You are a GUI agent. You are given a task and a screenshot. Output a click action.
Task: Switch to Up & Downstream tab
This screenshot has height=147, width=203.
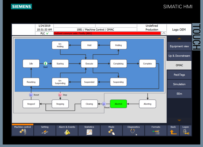[x=179, y=56]
